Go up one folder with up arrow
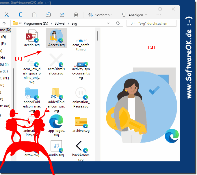The height and width of the screenshot is (175, 197). click(x=4, y=23)
